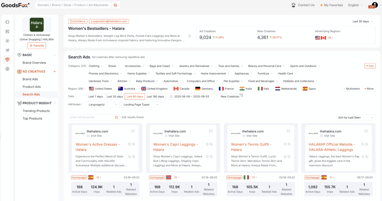The height and width of the screenshot is (201, 382).
Task: Click the orange search magnifier in top bar
Action: pos(116,5)
